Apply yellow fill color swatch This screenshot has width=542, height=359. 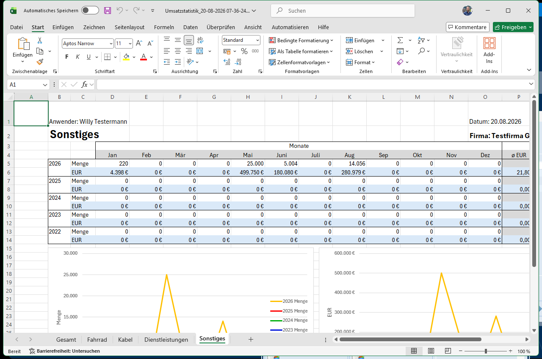pyautogui.click(x=126, y=57)
